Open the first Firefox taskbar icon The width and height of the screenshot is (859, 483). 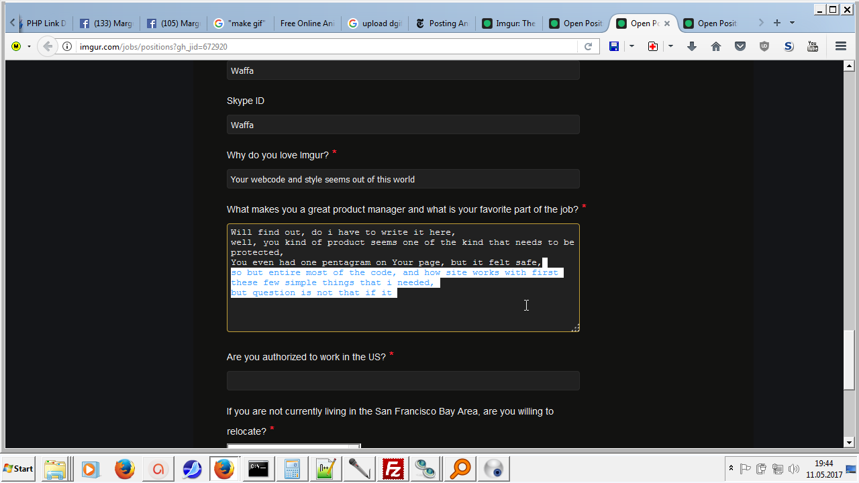coord(124,468)
